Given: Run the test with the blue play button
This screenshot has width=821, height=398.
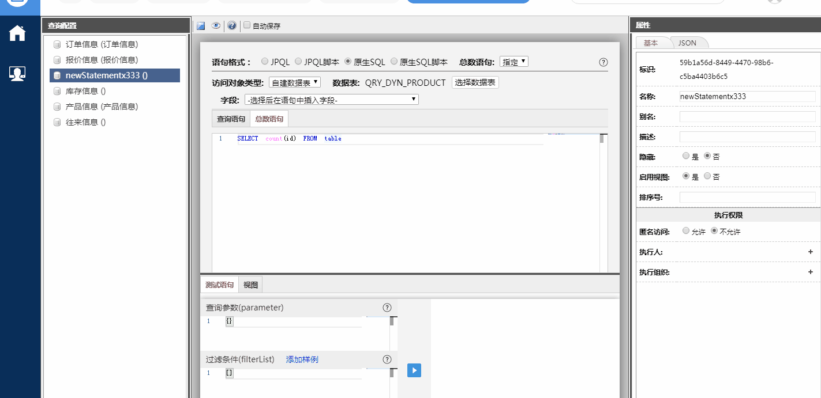Looking at the screenshot, I should click(414, 370).
